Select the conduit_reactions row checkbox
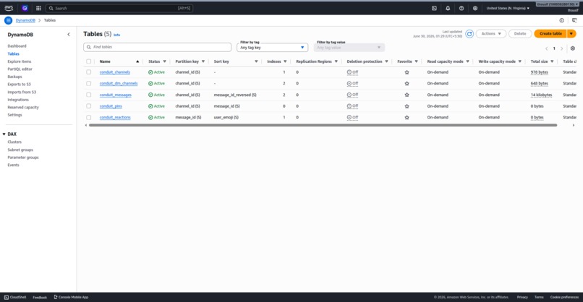Viewport: 583px width, 302px height. click(x=88, y=117)
